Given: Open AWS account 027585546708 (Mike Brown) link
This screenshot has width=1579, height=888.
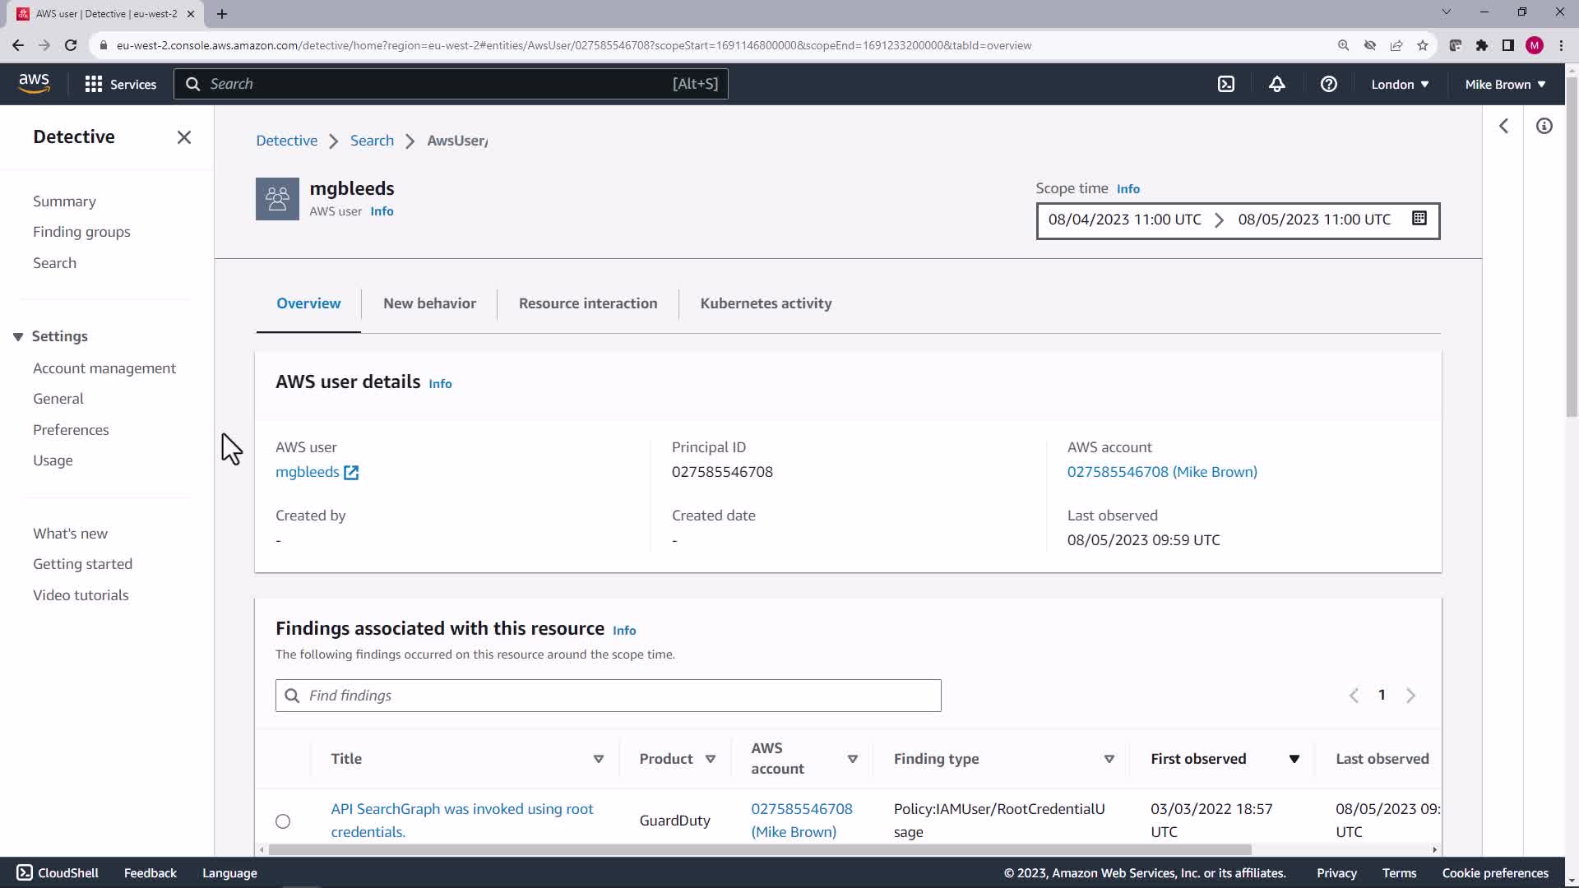Looking at the screenshot, I should coord(1161,472).
